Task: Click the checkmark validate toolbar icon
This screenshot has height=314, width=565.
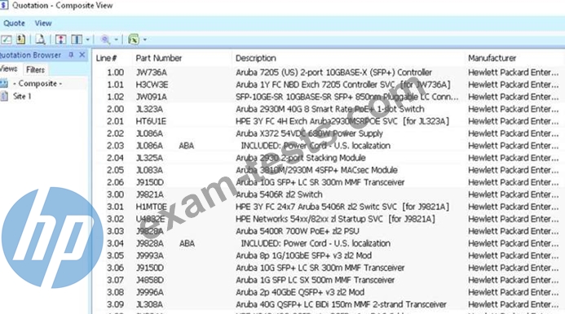Action: (7, 39)
